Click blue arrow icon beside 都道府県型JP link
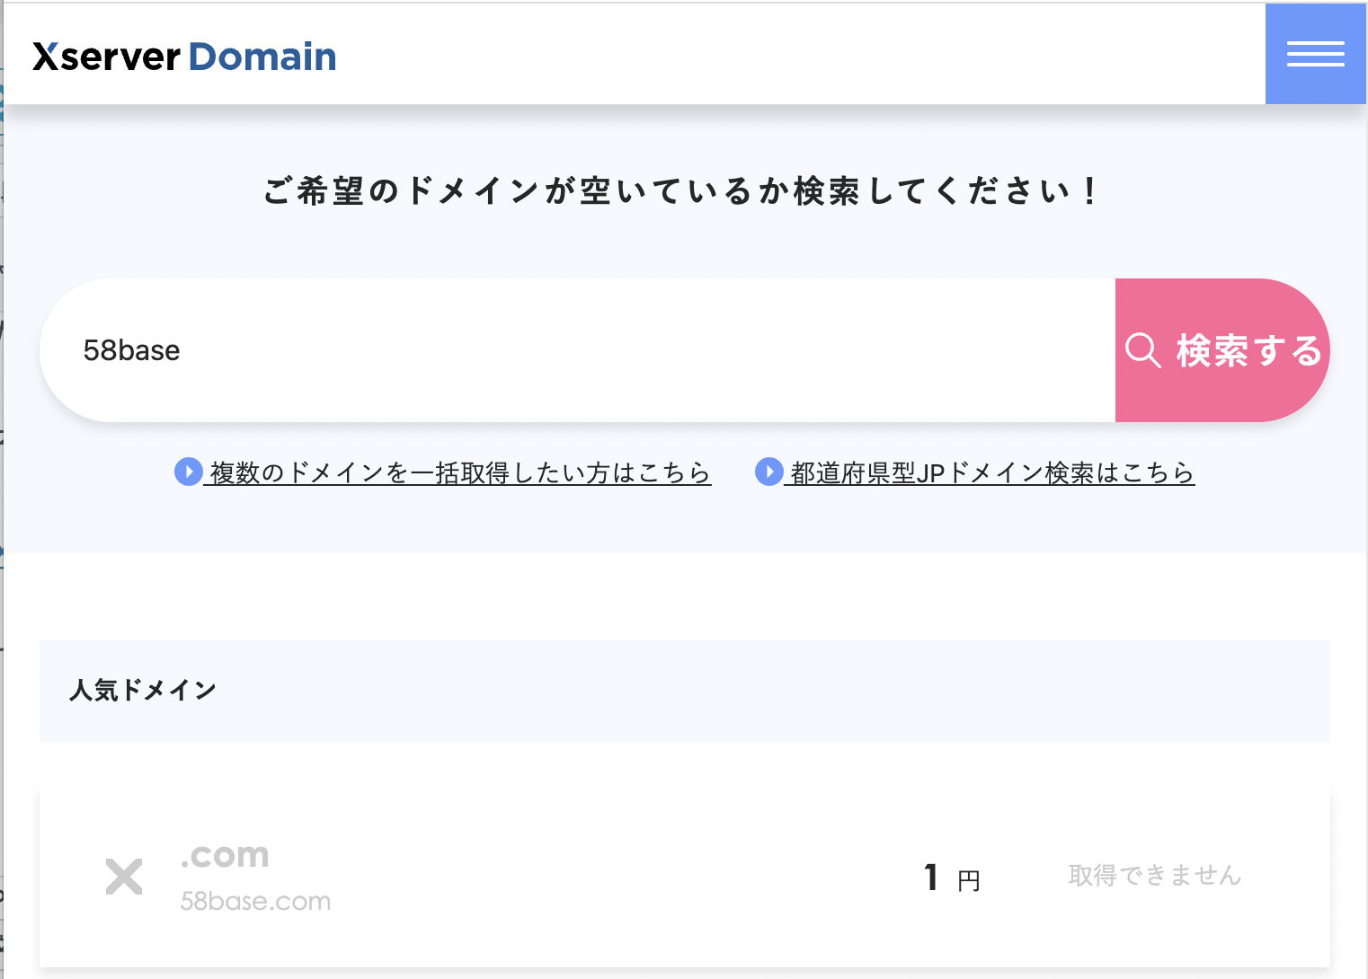The width and height of the screenshot is (1368, 979). (x=768, y=472)
